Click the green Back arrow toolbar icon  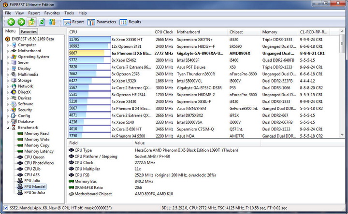point(11,22)
